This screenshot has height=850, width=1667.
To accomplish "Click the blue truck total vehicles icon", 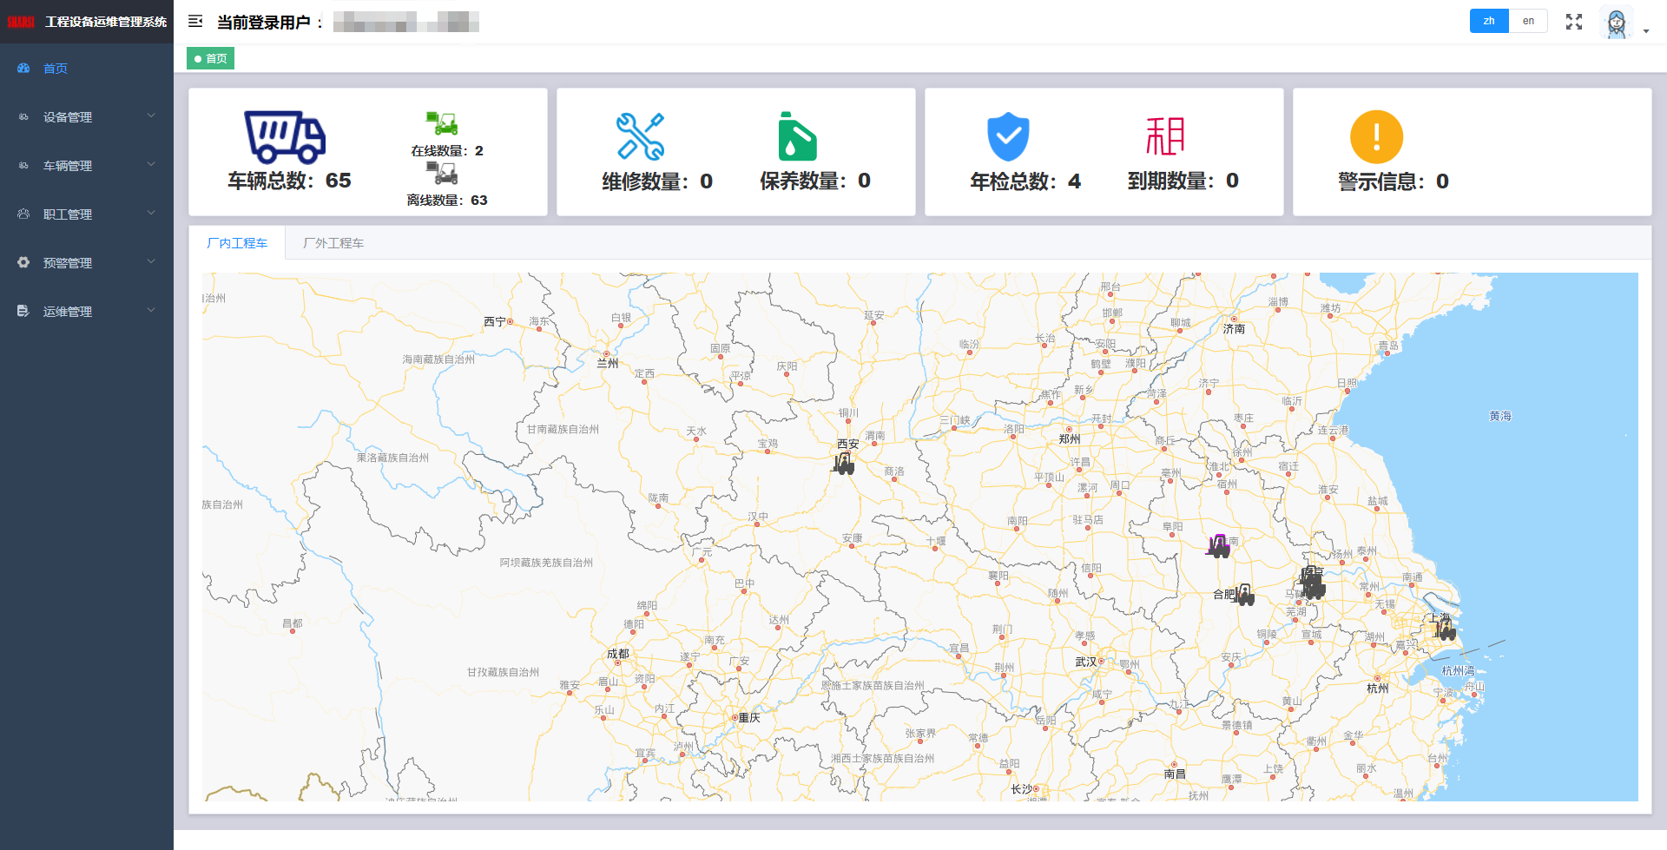I will (285, 137).
